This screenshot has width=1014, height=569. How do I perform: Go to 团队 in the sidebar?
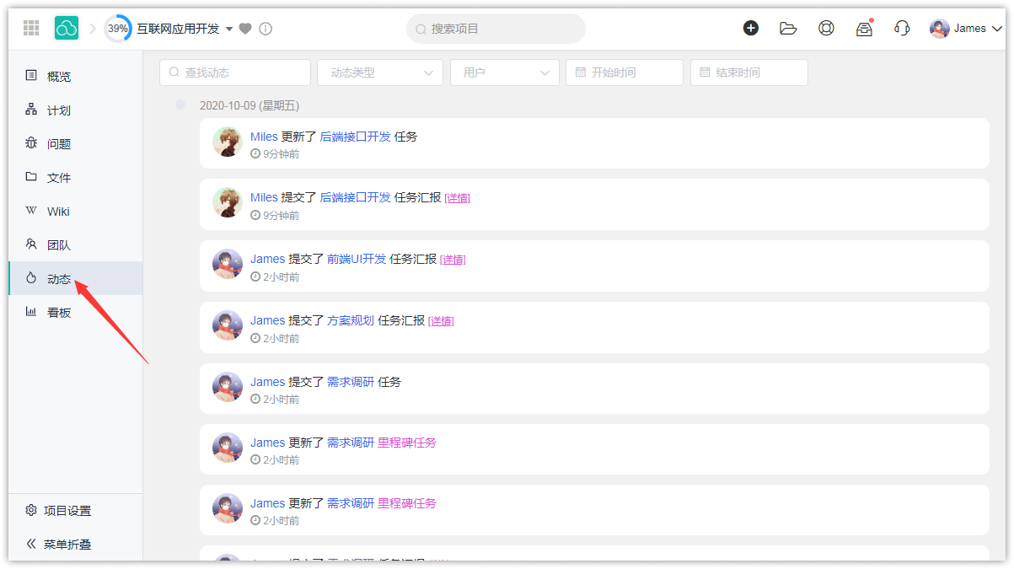[x=76, y=244]
